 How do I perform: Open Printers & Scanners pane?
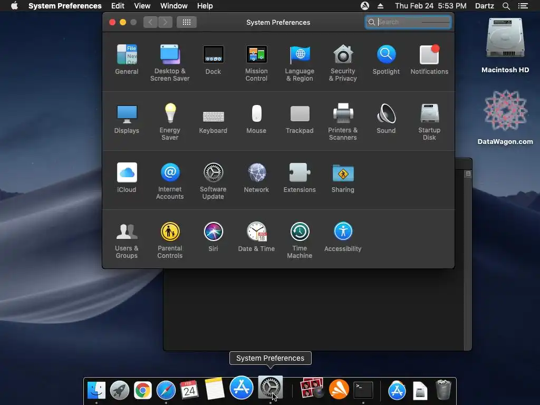click(343, 122)
